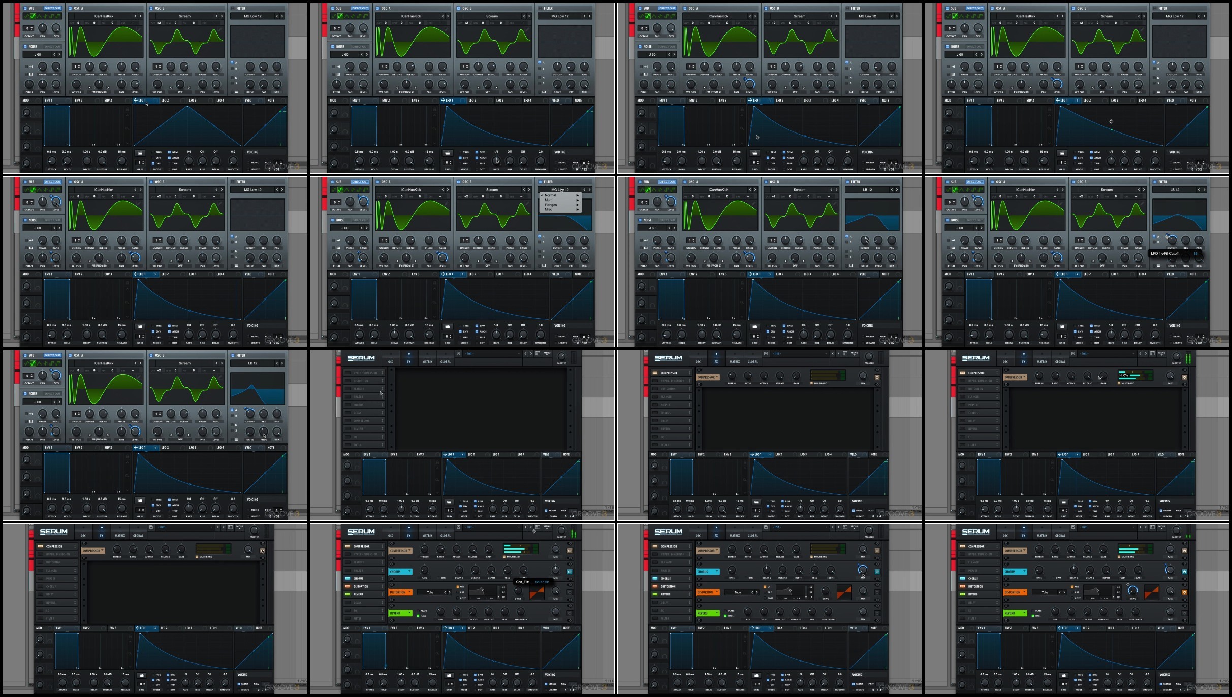This screenshot has height=697, width=1232.
Task: In the empty FX rack frame, enable Flanger
Action: click(348, 389)
